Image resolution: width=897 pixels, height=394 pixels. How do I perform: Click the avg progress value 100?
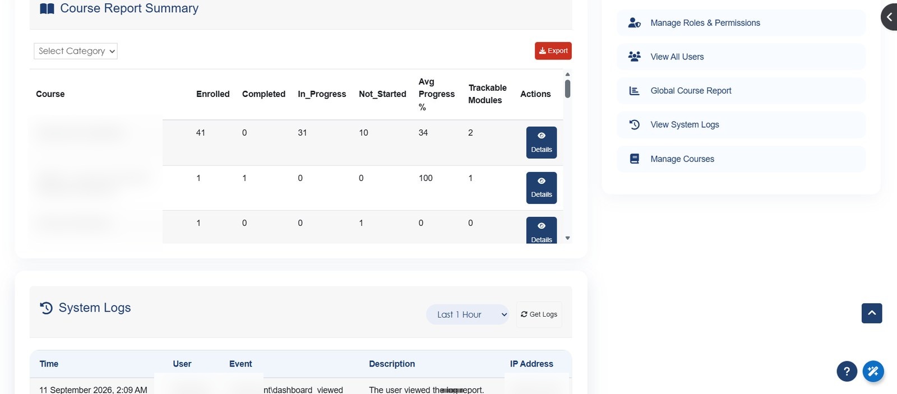[426, 178]
